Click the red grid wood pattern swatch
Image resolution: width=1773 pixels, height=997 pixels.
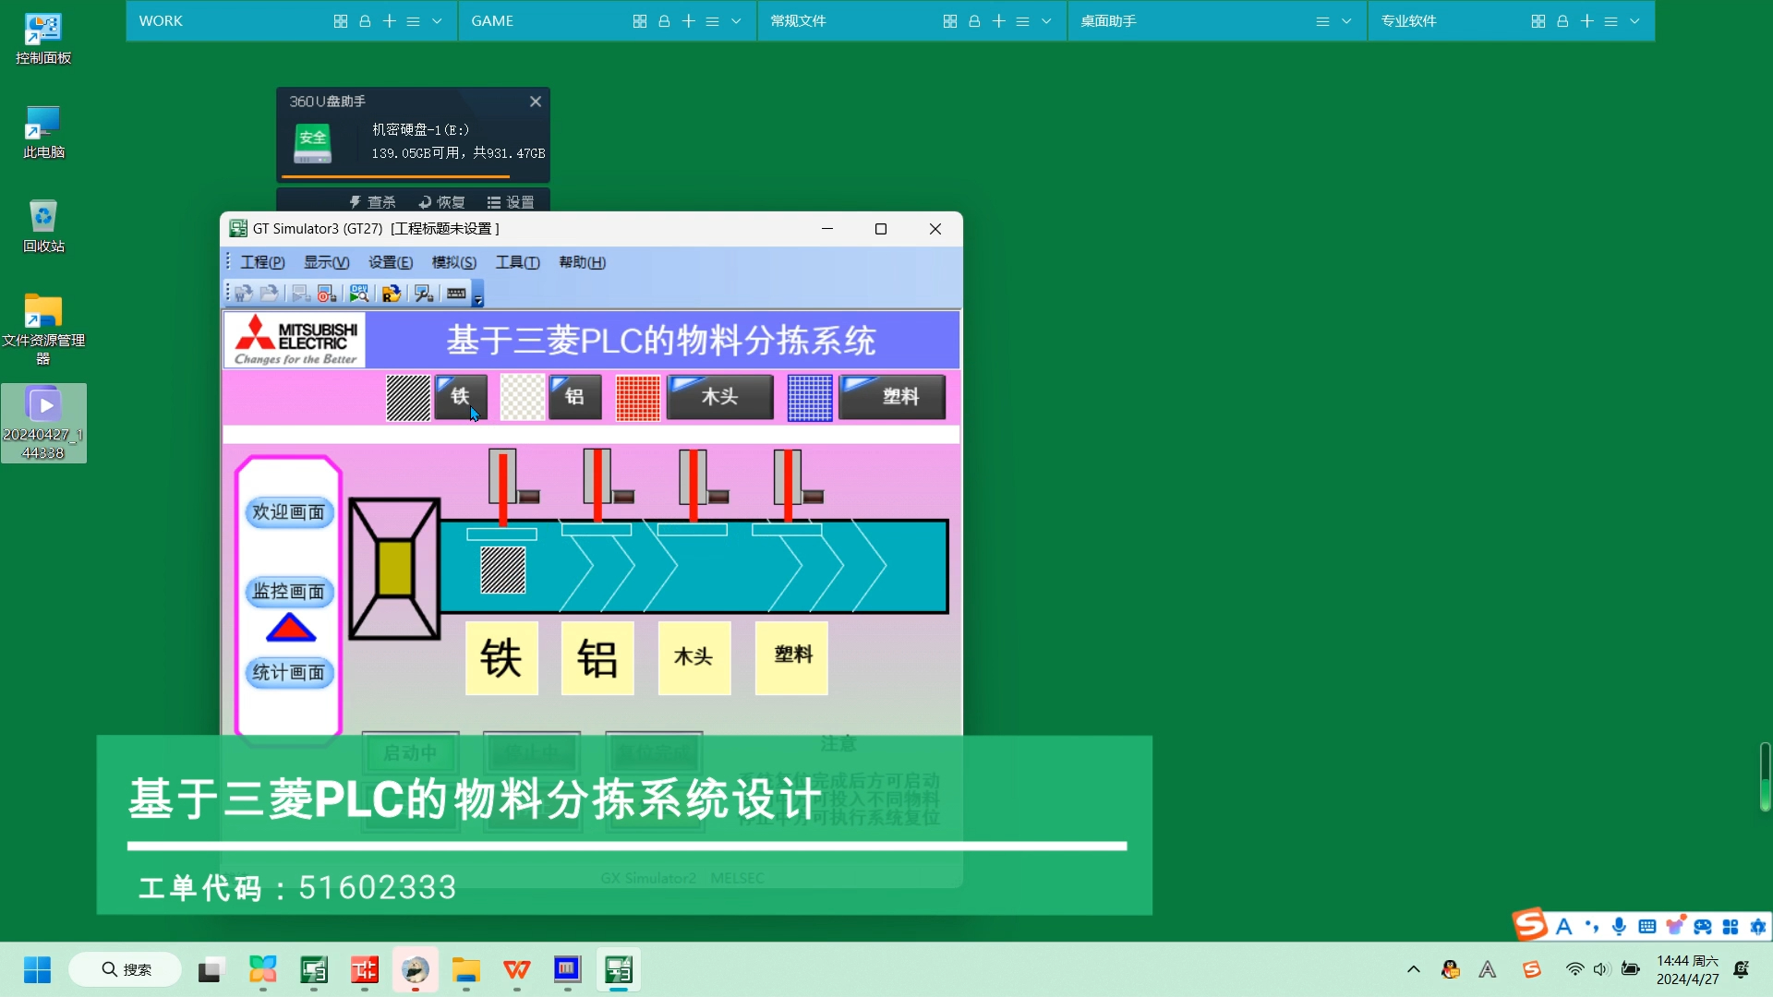click(x=637, y=398)
